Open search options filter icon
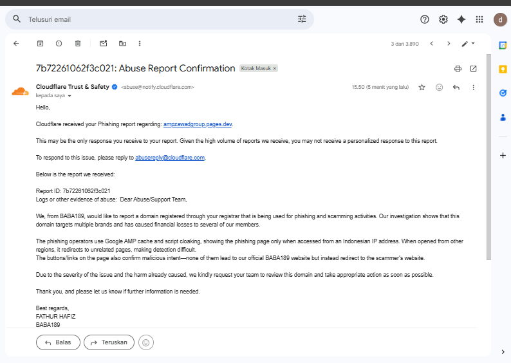The image size is (511, 363). coord(302,19)
